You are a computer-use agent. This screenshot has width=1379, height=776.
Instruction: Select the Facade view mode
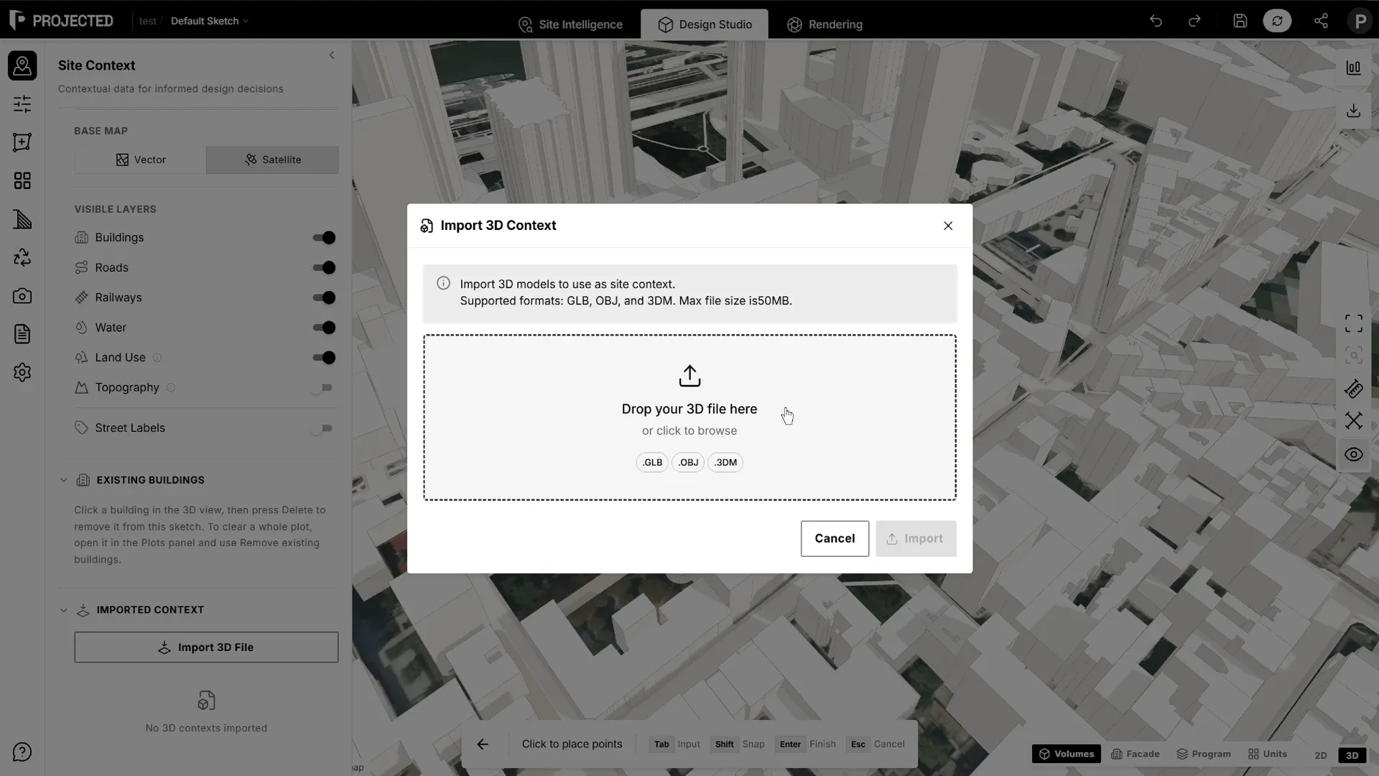pyautogui.click(x=1136, y=754)
